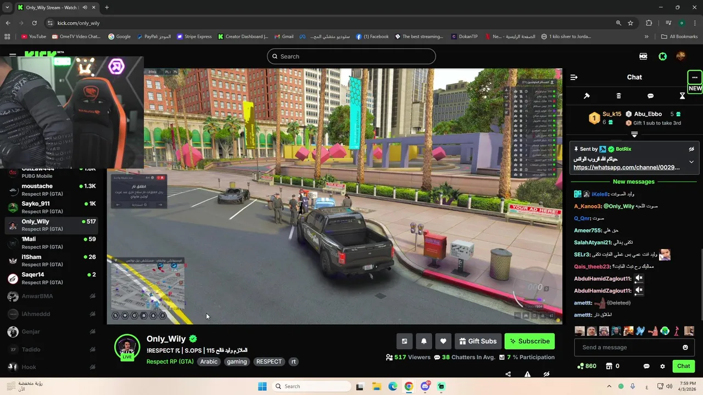Screen dimensions: 703x395
Task: Open Discord from taskbar
Action: [425, 386]
